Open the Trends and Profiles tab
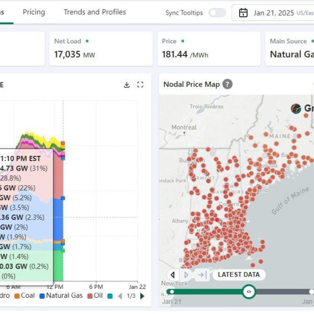314x314 pixels. [95, 12]
